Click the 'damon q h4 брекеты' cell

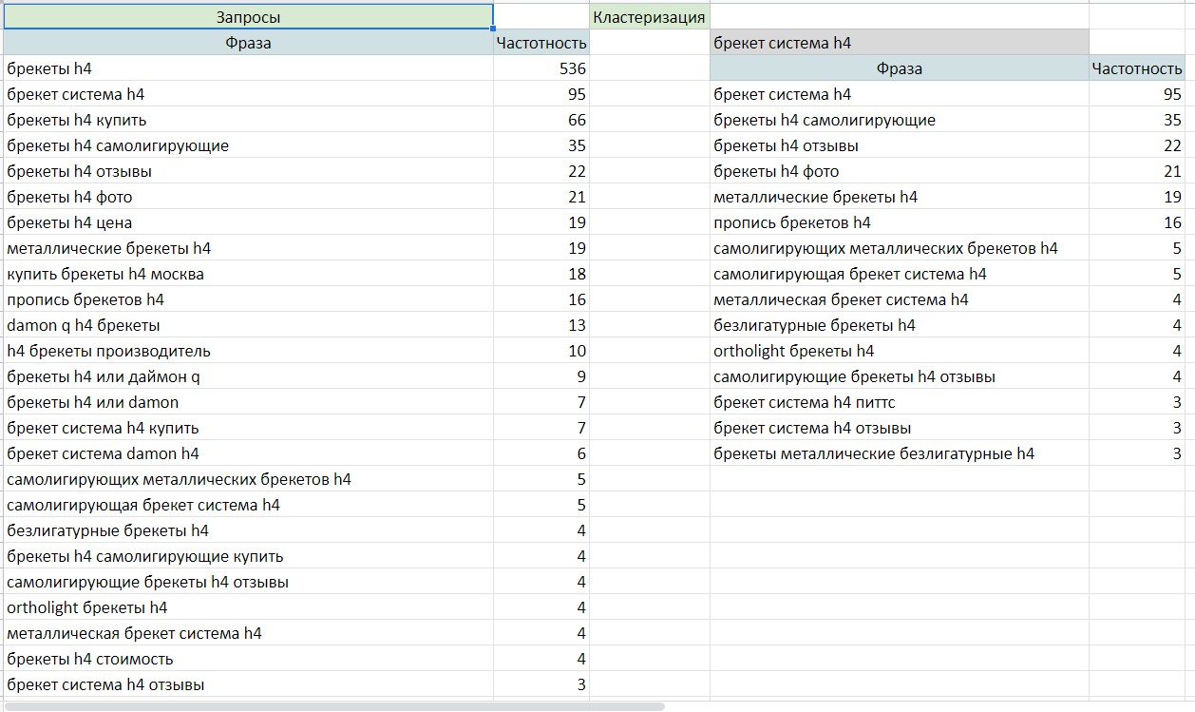248,325
